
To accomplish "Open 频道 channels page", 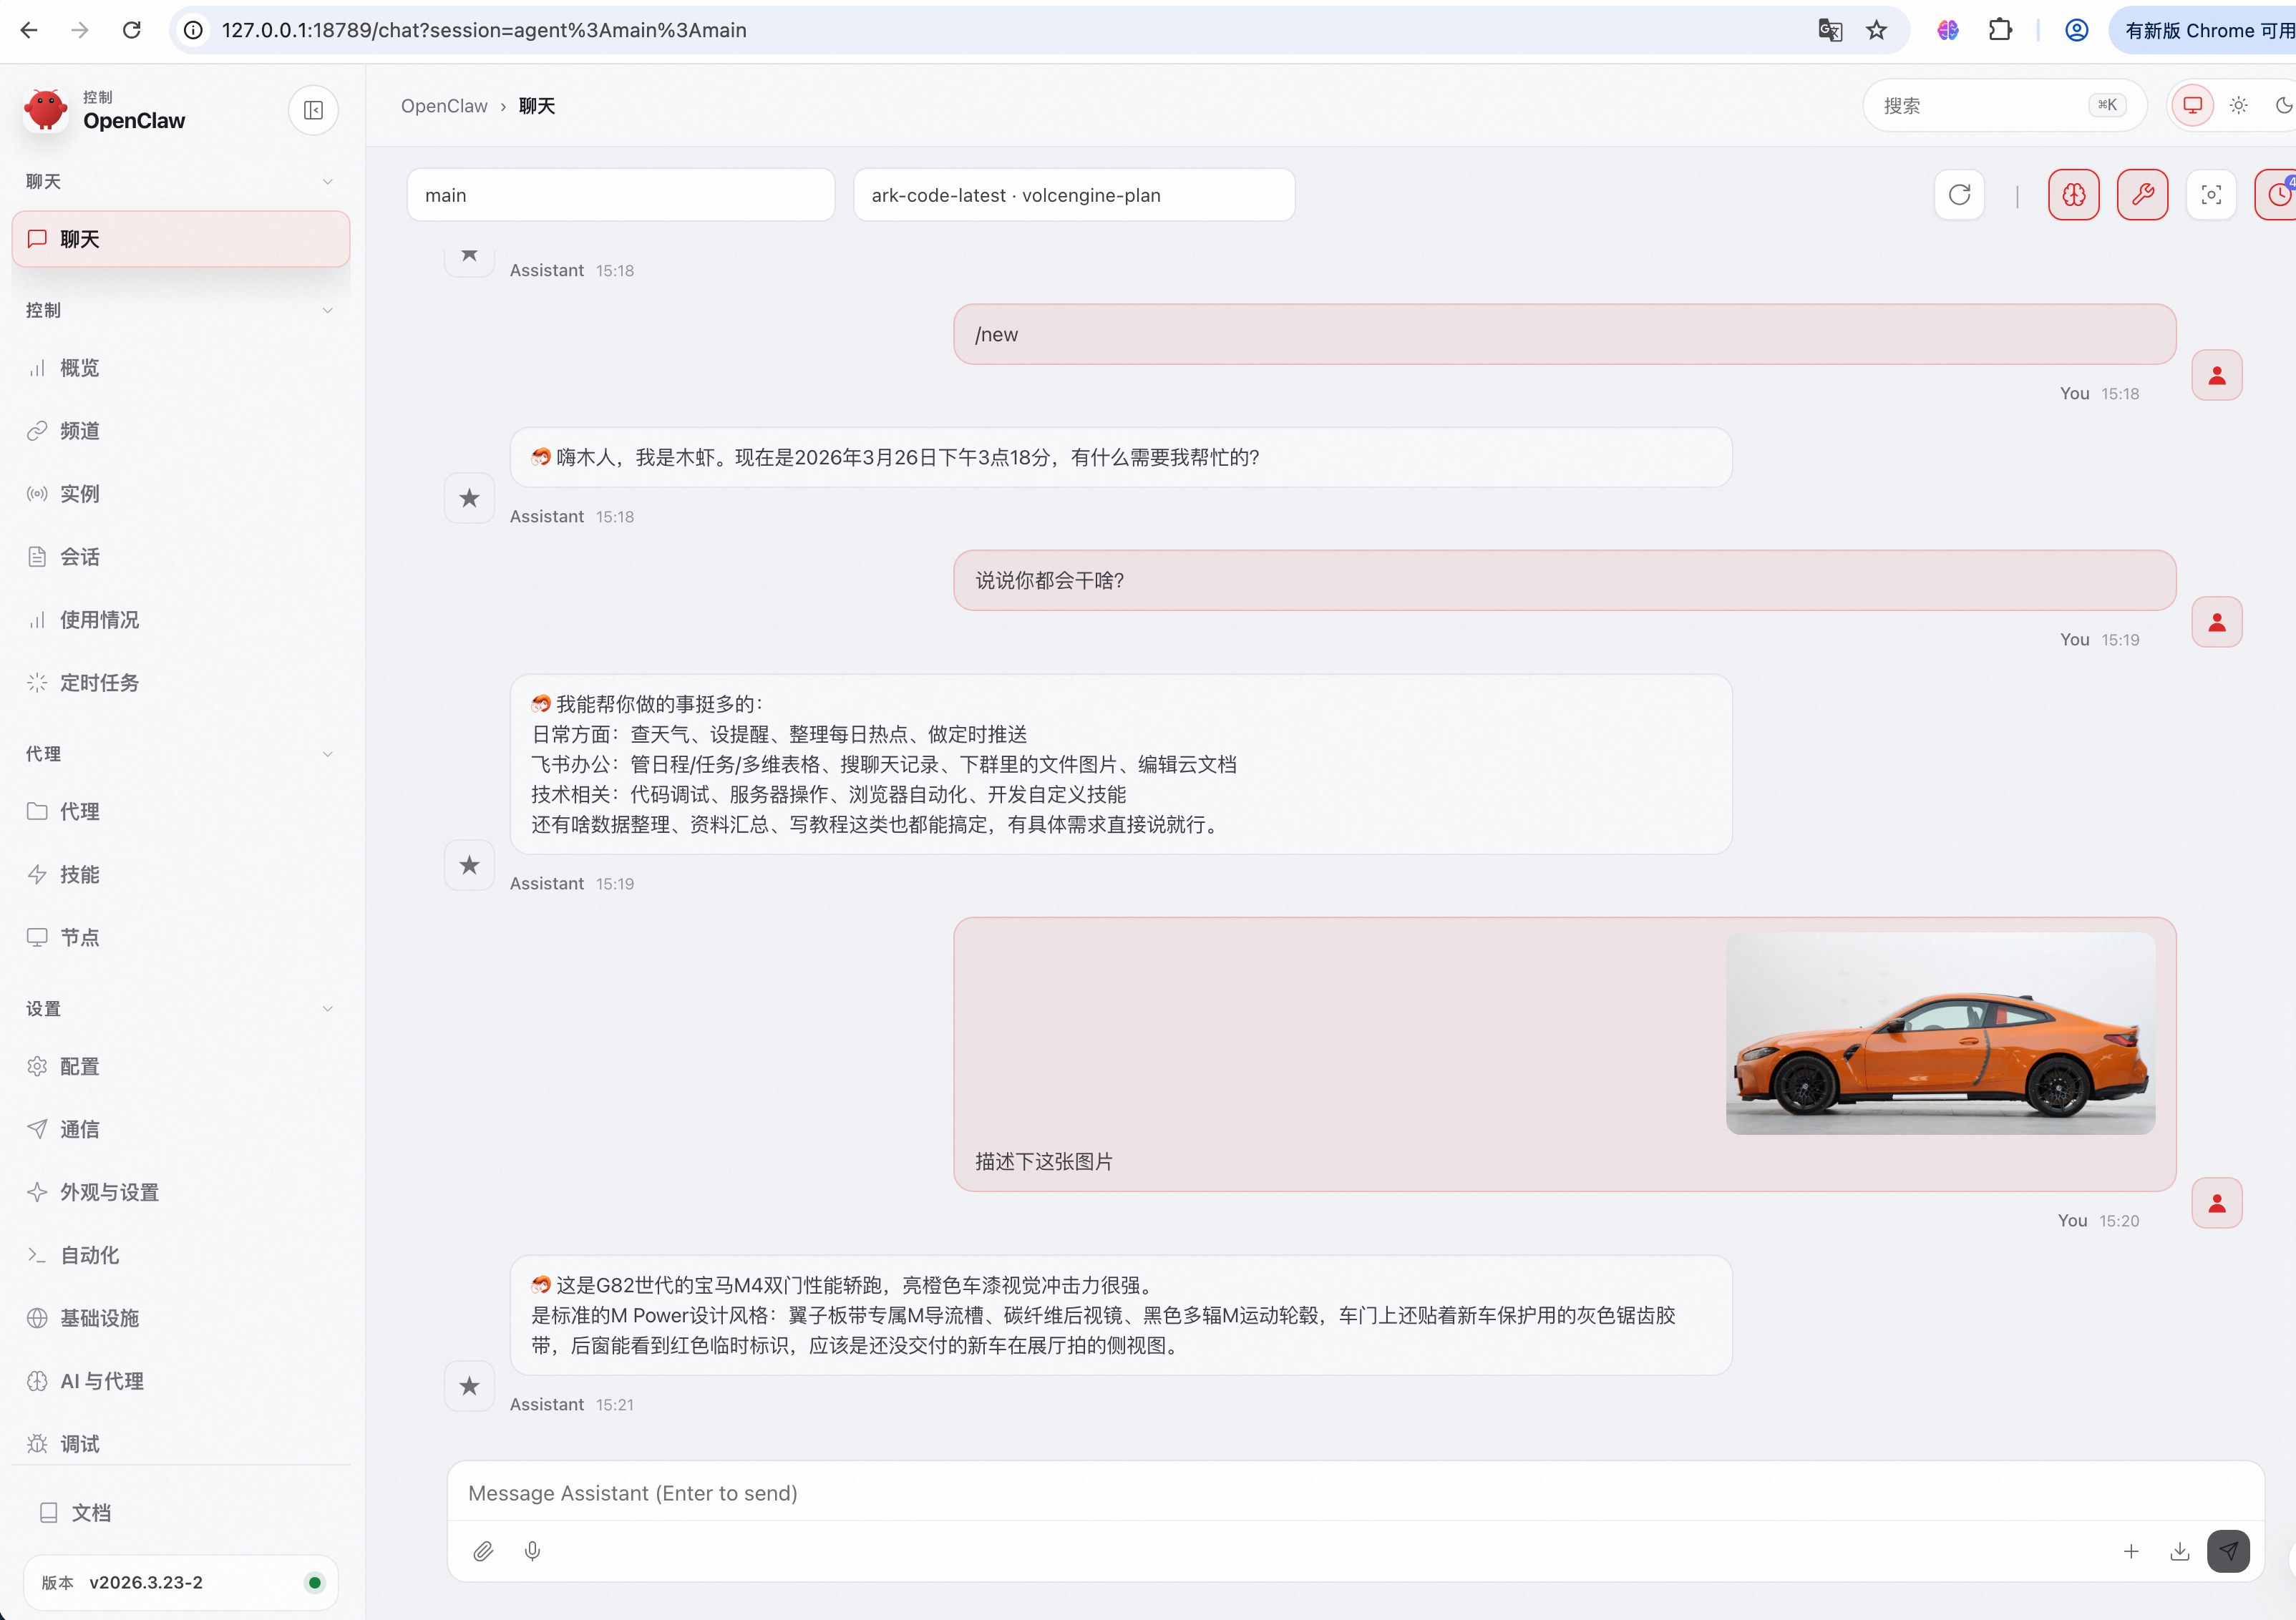I will tap(180, 431).
